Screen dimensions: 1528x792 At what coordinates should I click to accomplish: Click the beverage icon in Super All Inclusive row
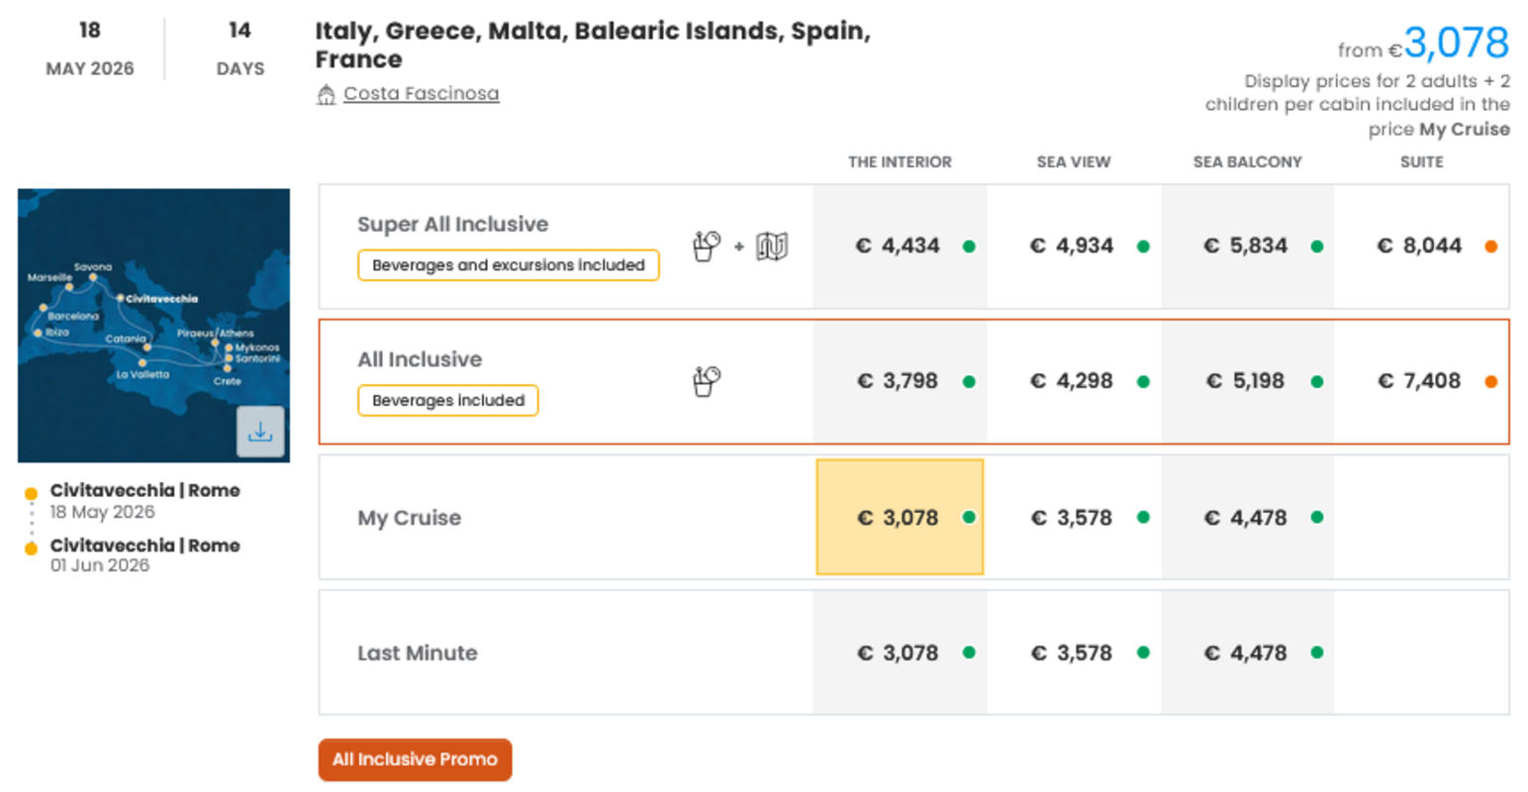tap(707, 246)
